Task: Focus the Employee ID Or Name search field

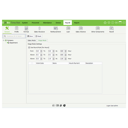Action: tap(14, 36)
